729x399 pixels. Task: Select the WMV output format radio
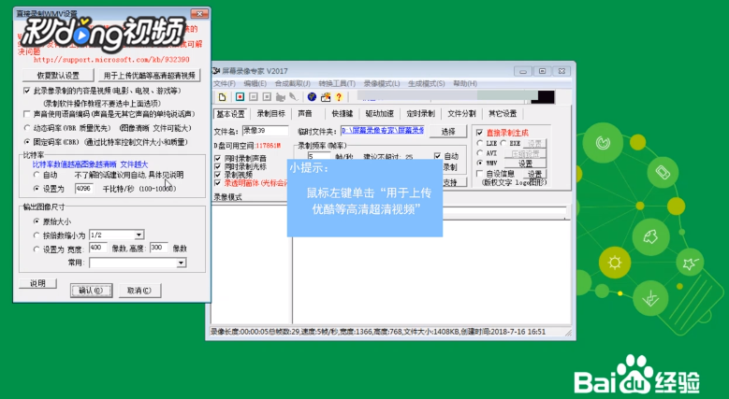pyautogui.click(x=480, y=163)
